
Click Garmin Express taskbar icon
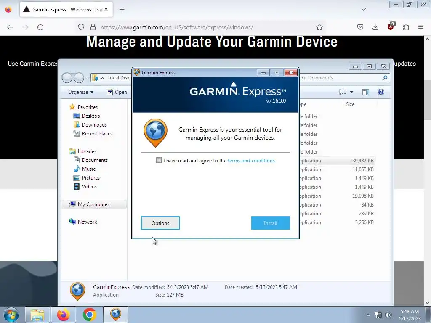[x=116, y=315]
